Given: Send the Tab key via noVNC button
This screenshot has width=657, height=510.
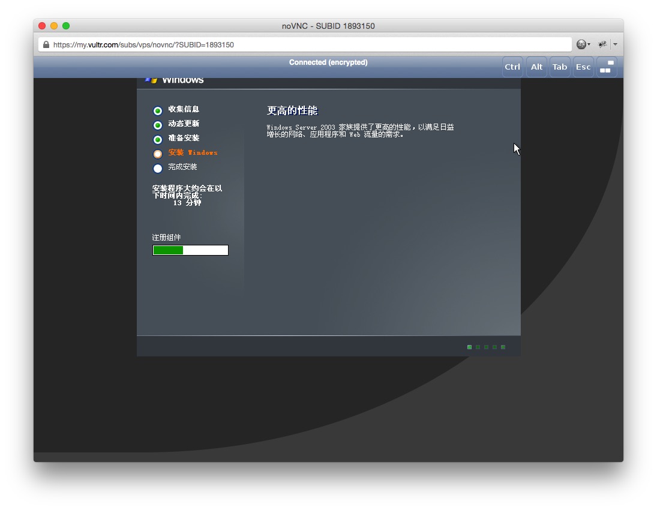Looking at the screenshot, I should [x=560, y=67].
